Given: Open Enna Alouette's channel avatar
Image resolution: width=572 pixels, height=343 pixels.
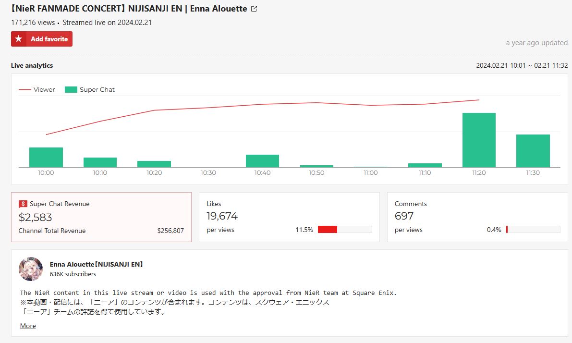Looking at the screenshot, I should 31,269.
